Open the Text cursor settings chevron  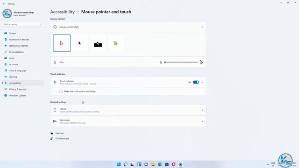(202, 121)
